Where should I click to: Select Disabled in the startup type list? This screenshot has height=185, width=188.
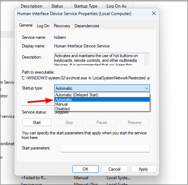[x=102, y=108]
